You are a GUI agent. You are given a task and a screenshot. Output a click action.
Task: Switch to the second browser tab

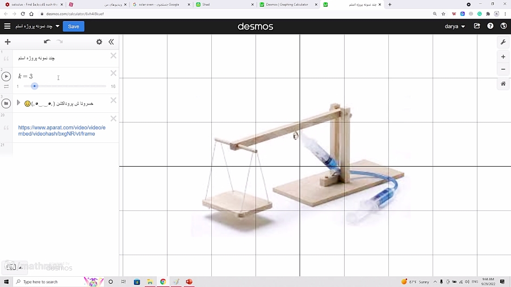click(x=98, y=5)
